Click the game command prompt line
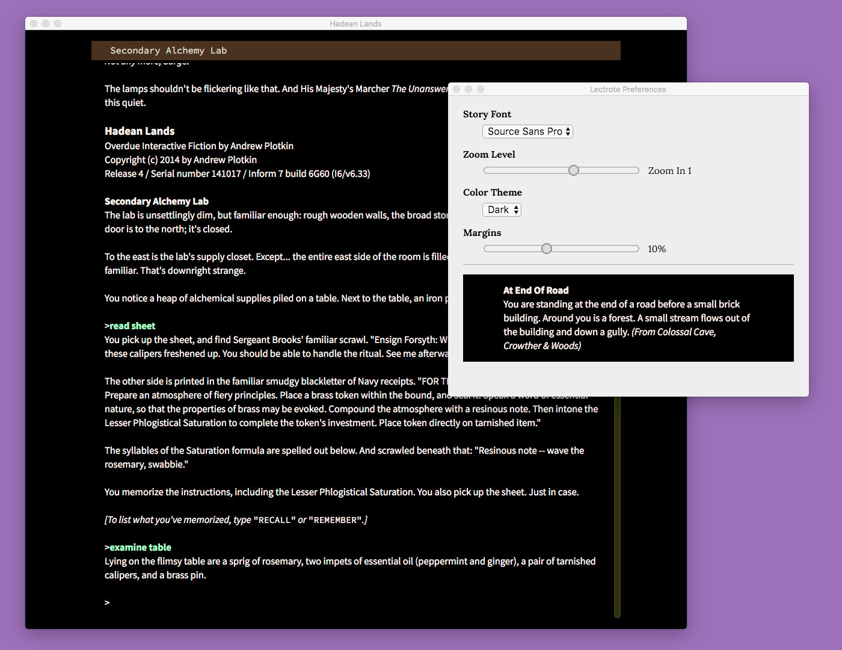This screenshot has height=650, width=842. click(x=106, y=602)
